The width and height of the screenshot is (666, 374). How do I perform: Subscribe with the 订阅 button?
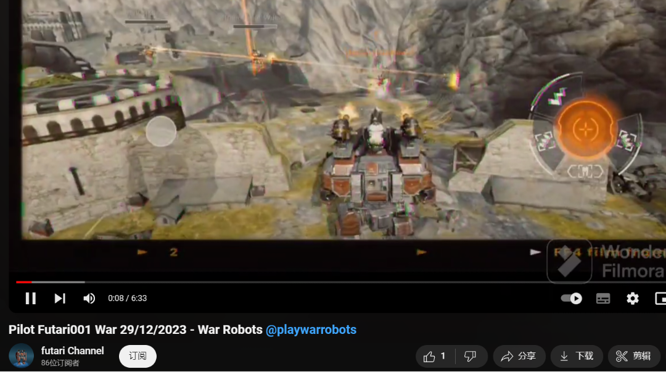138,356
